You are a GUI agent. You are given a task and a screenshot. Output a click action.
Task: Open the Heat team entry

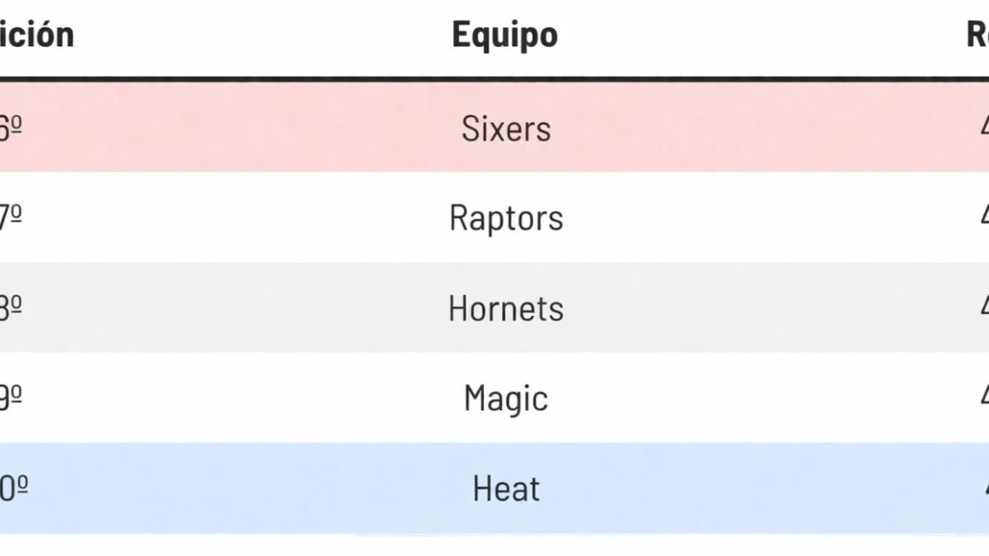click(506, 488)
